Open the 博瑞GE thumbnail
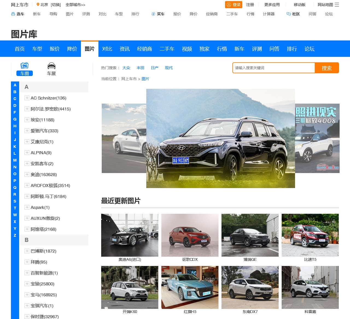 coord(250,235)
